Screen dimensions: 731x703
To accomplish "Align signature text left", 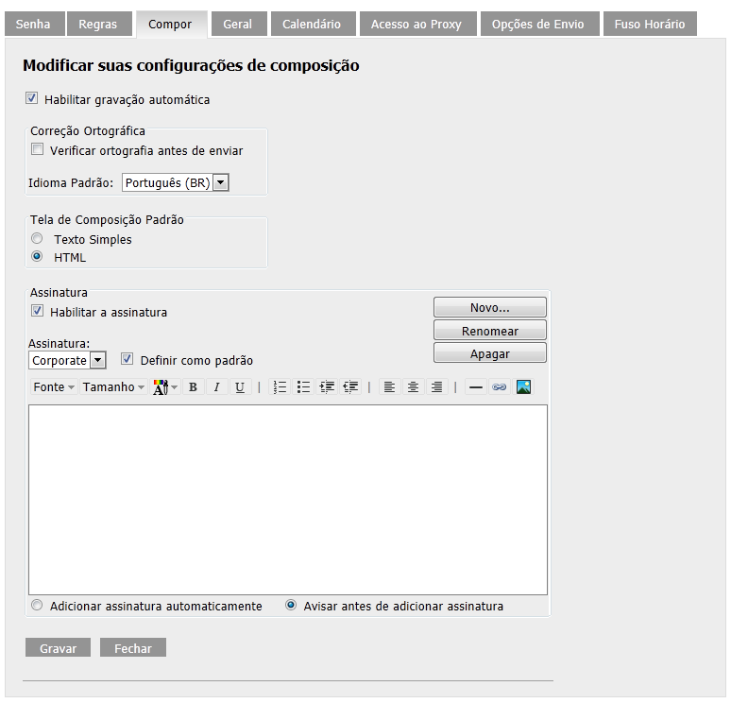I will pyautogui.click(x=389, y=387).
